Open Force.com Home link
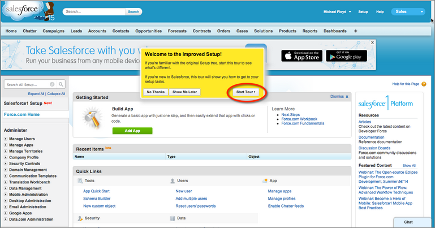This screenshot has width=435, height=228. pos(21,114)
